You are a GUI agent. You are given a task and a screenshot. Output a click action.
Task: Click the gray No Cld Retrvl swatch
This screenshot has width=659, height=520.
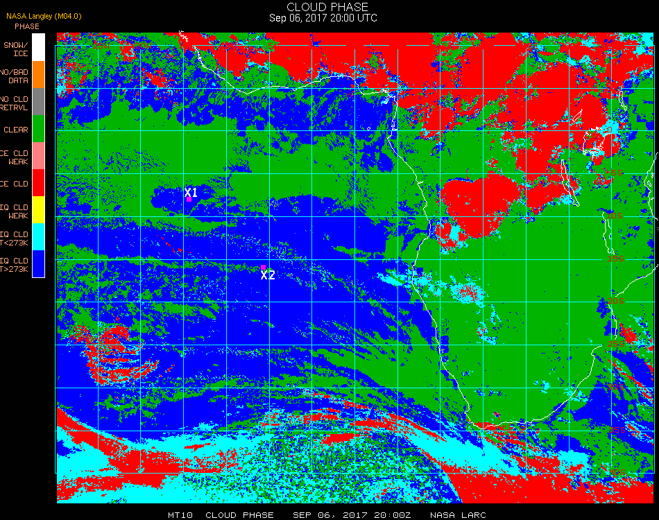pos(38,102)
